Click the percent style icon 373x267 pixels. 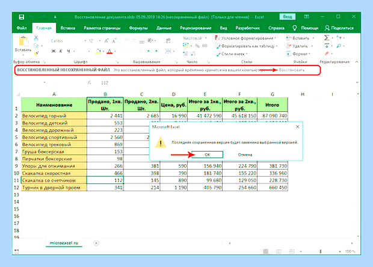(197, 46)
